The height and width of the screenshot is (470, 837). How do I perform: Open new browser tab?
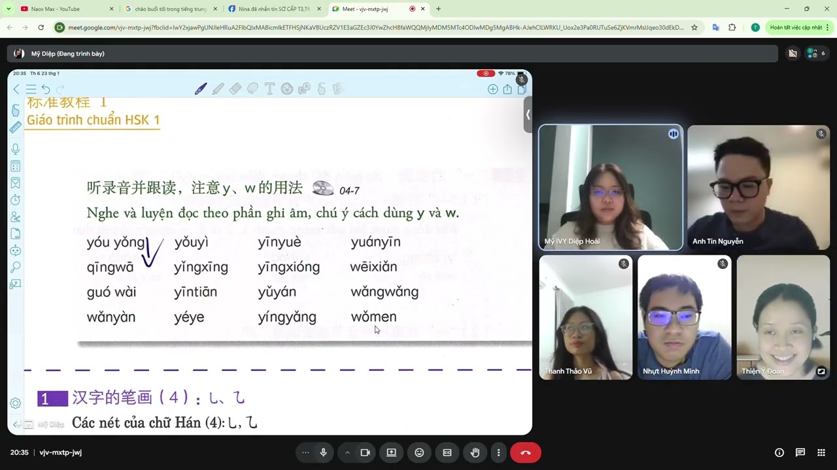point(438,9)
